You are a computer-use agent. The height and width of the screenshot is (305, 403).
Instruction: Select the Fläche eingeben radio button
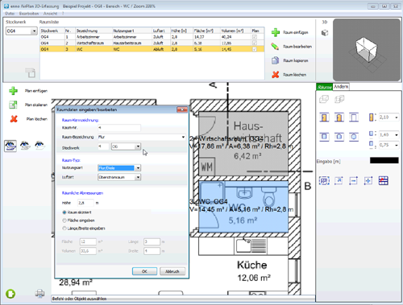(x=64, y=221)
